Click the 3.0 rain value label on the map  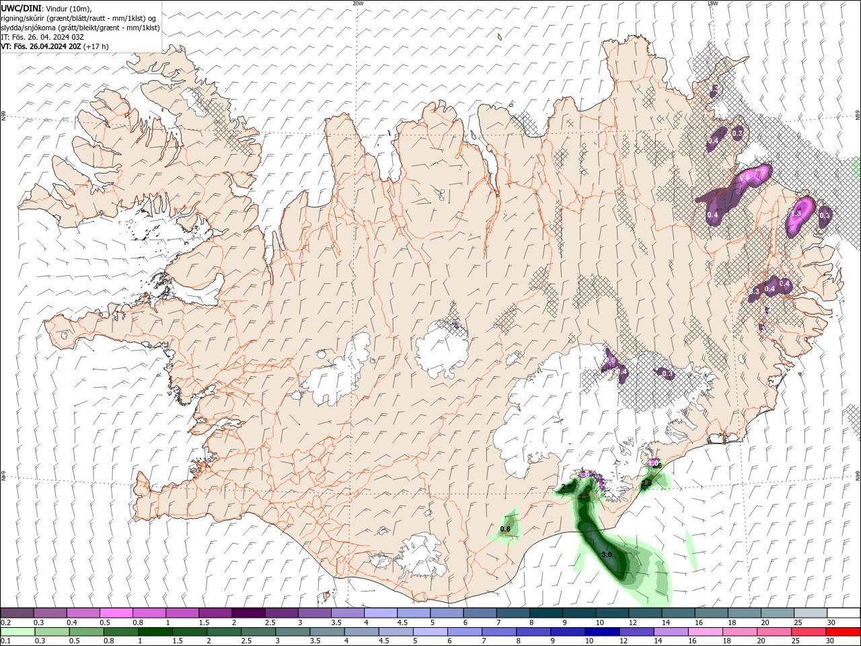(x=606, y=554)
